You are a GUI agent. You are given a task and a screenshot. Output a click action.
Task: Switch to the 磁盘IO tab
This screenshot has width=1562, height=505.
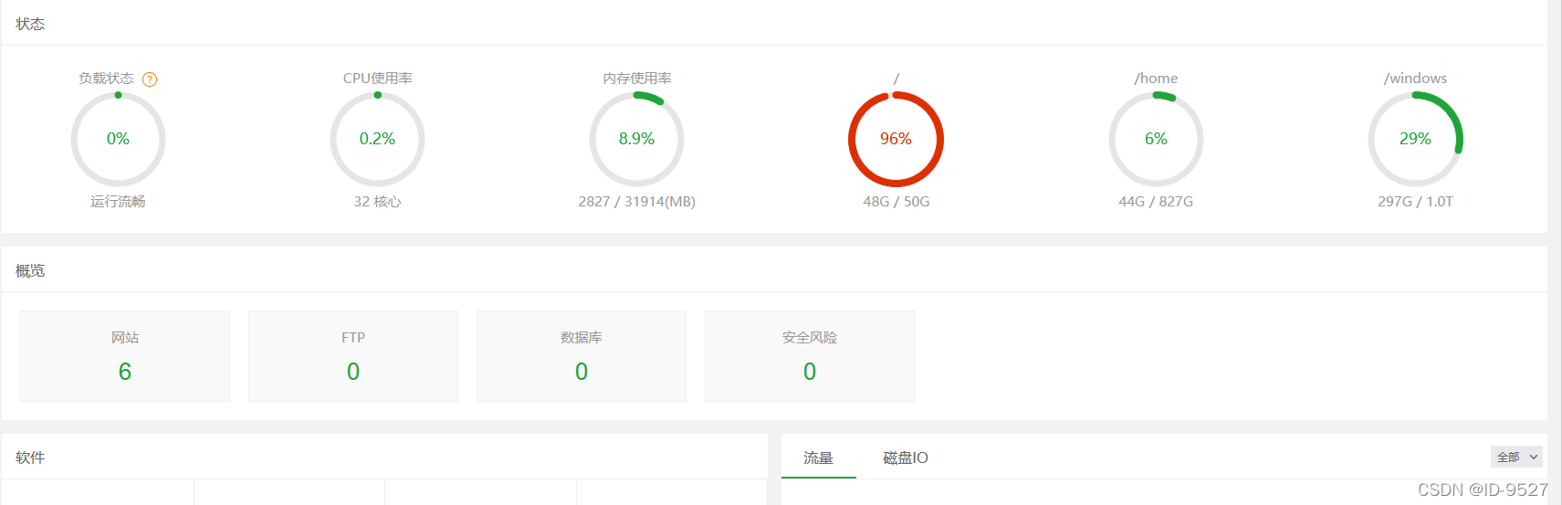[x=906, y=458]
